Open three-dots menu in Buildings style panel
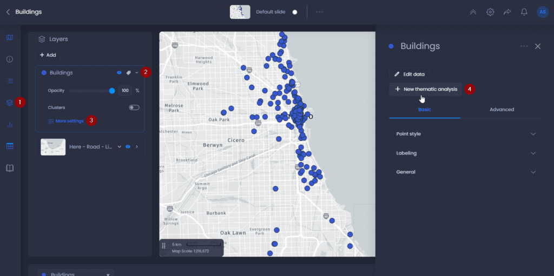554x276 pixels. click(x=524, y=46)
